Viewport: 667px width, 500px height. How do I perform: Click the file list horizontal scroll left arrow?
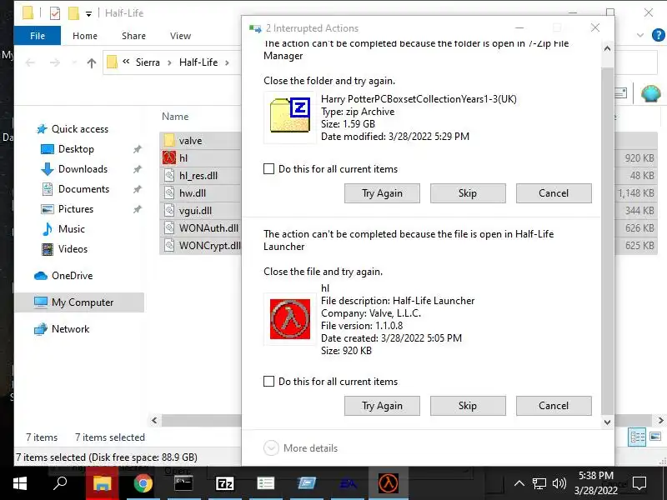tap(154, 421)
